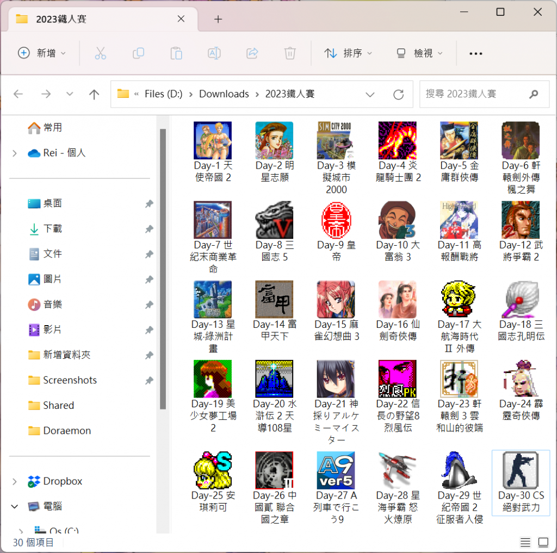Refresh the folder view
Viewport: 557px width, 553px height.
click(399, 95)
